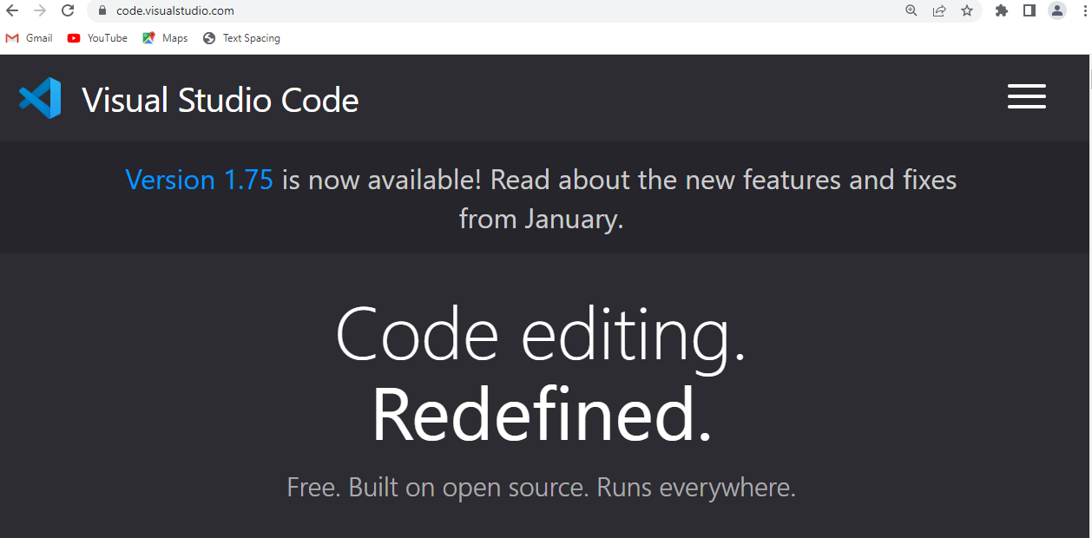1092x538 pixels.
Task: Click the browser profile avatar icon
Action: [1056, 10]
